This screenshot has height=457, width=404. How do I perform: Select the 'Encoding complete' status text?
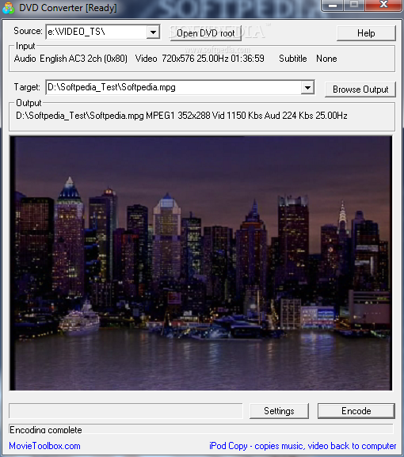pyautogui.click(x=46, y=429)
